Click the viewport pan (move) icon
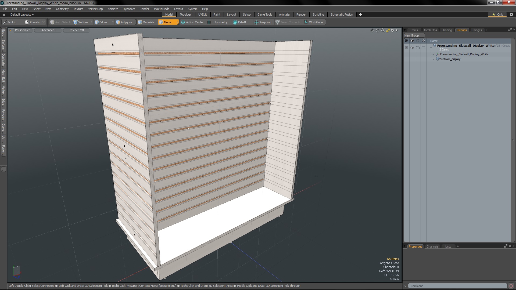 (x=372, y=30)
